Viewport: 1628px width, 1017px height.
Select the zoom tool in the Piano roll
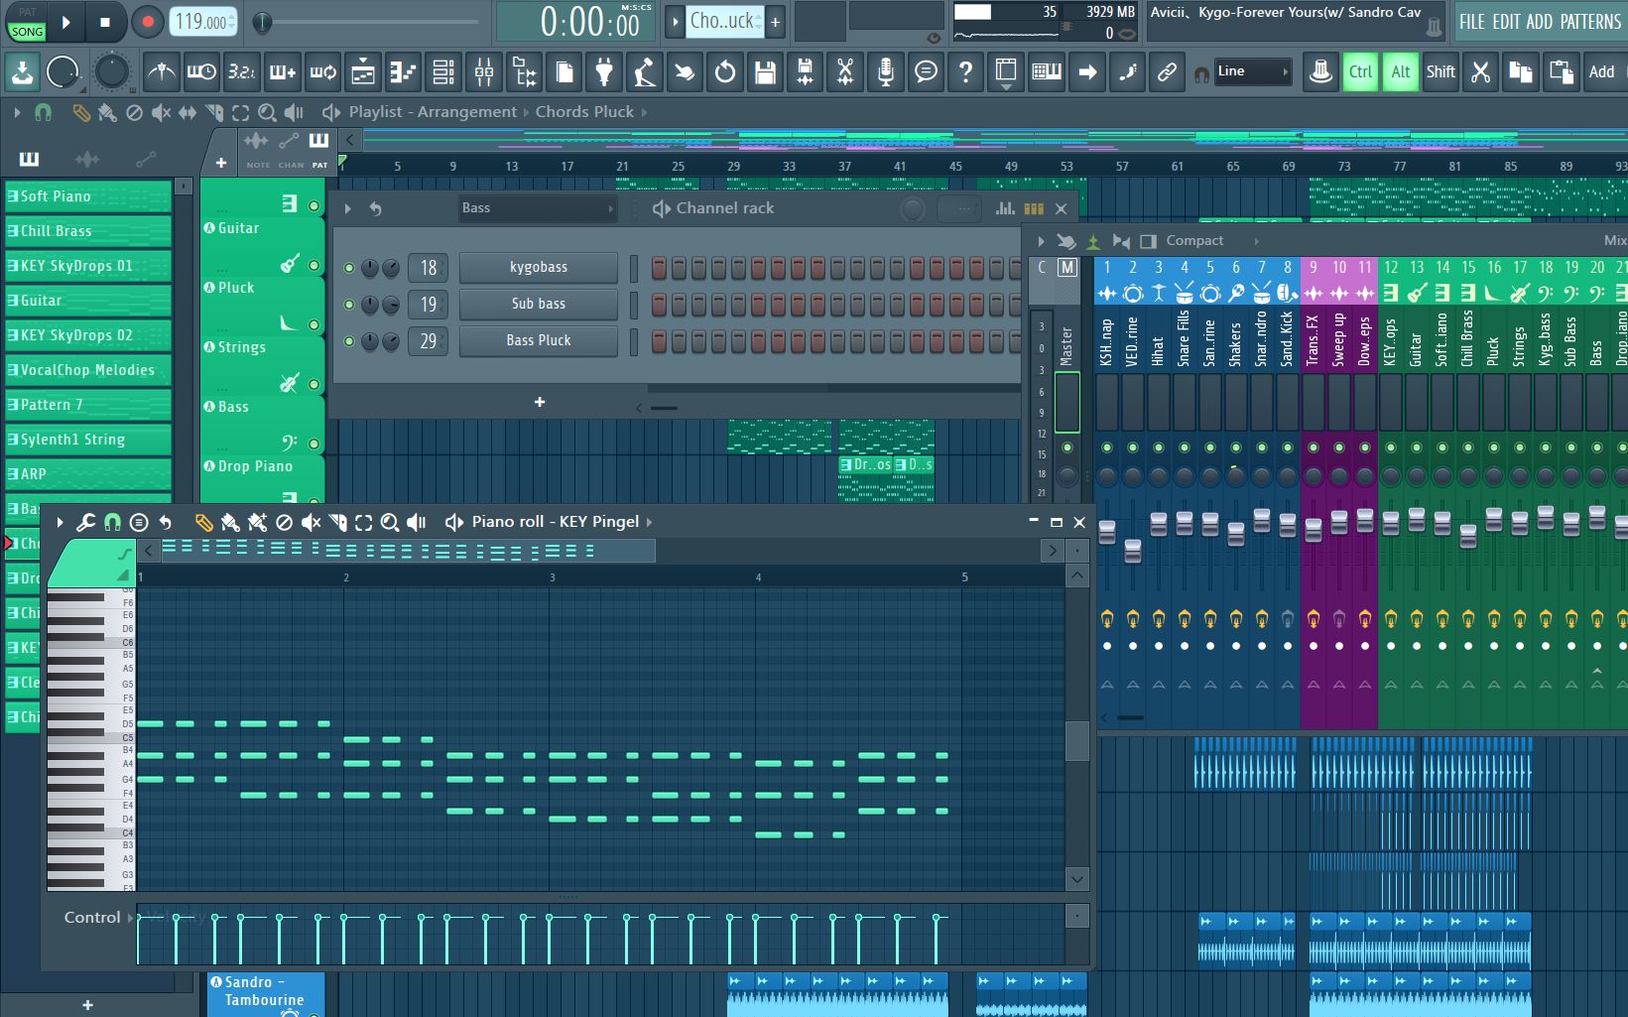391,523
